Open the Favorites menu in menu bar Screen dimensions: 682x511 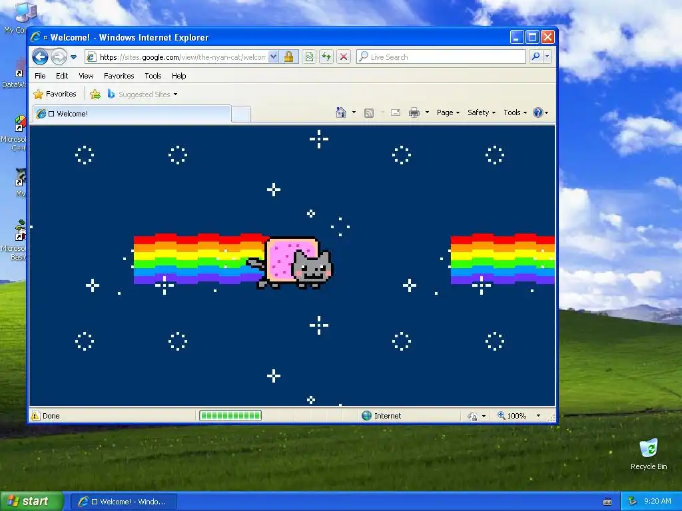119,76
